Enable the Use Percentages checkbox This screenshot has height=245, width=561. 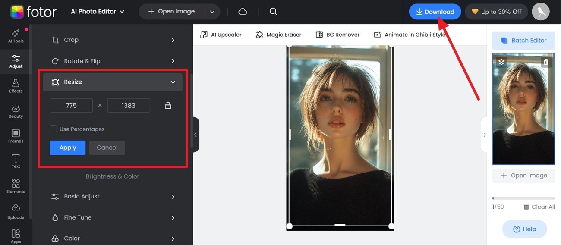tap(54, 129)
